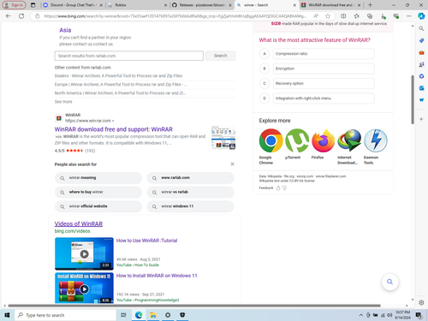Open the Videos of WinRAR heading link
This screenshot has height=321, width=428.
[x=79, y=224]
